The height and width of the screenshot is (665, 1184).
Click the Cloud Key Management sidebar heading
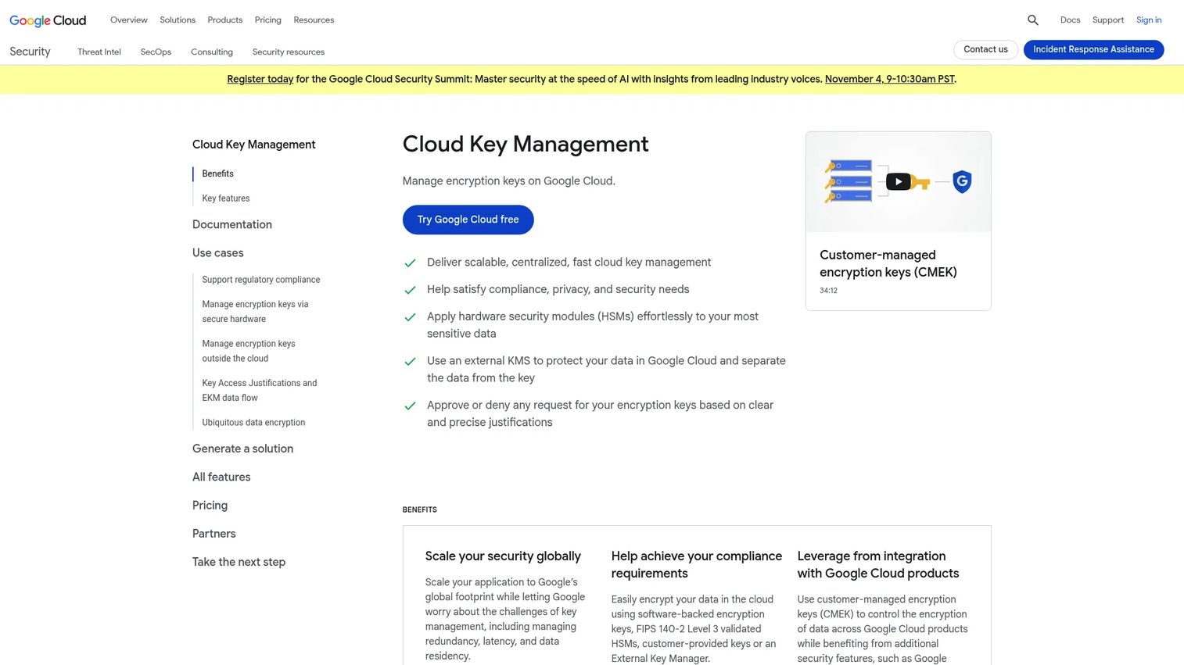(x=254, y=145)
